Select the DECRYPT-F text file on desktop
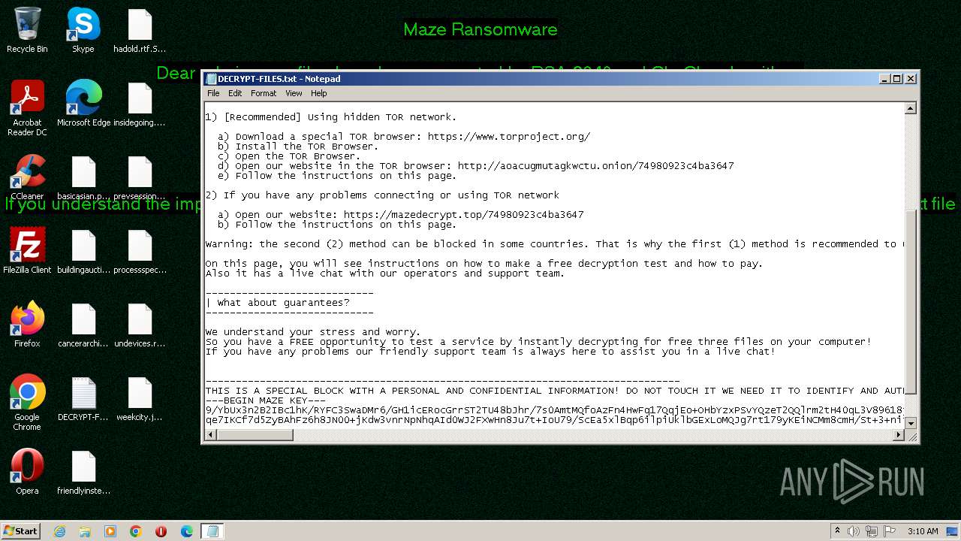This screenshot has height=541, width=961. (83, 398)
